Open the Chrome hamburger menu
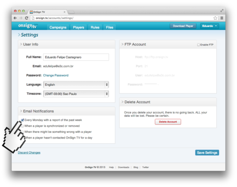 [x=222, y=18]
